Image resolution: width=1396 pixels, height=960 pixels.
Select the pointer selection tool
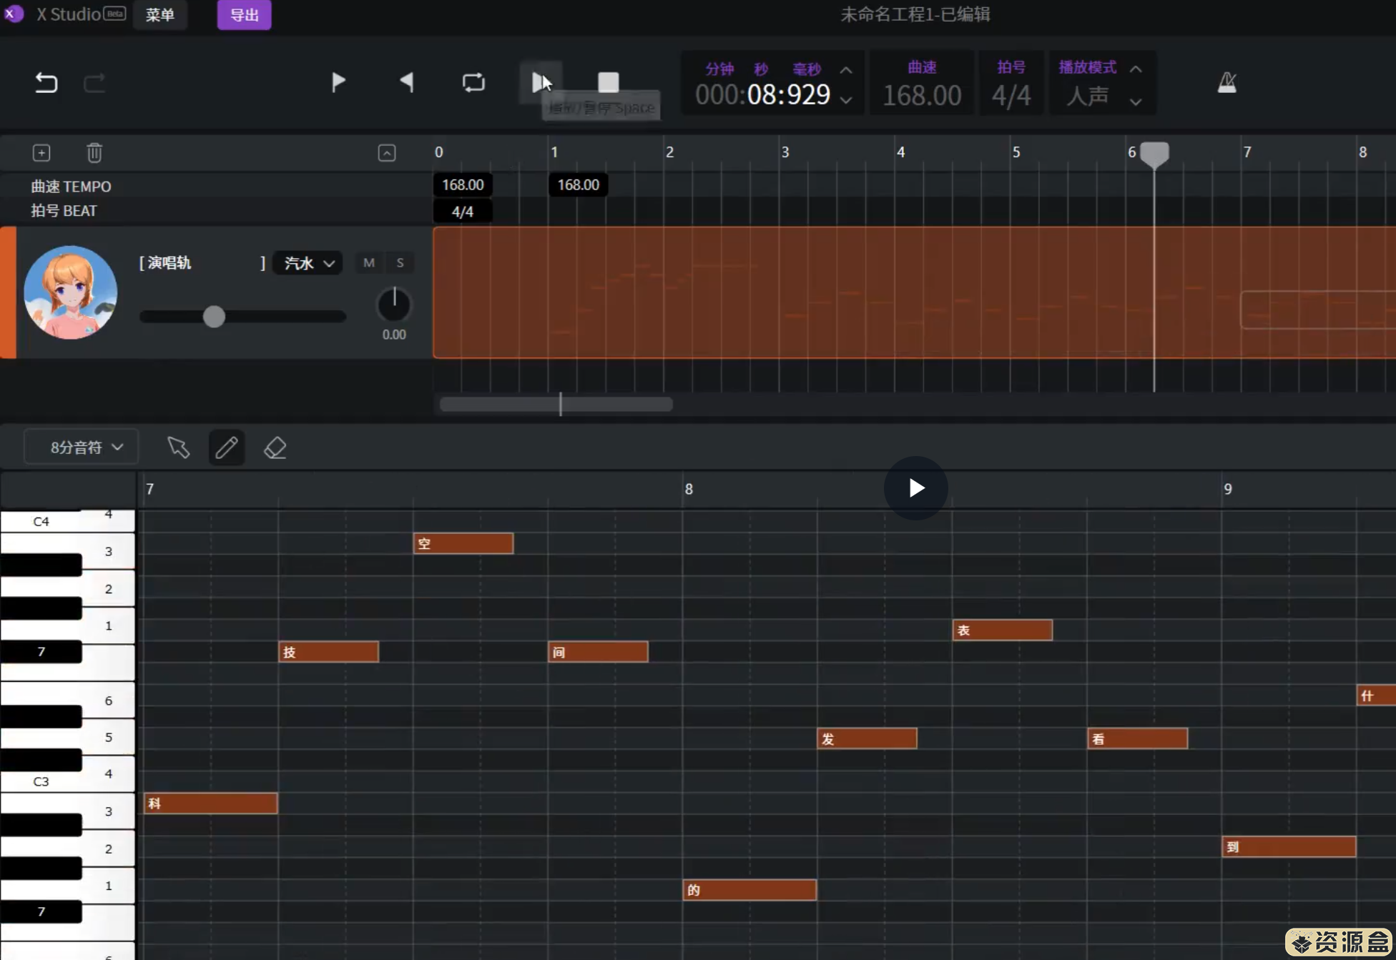pyautogui.click(x=179, y=447)
